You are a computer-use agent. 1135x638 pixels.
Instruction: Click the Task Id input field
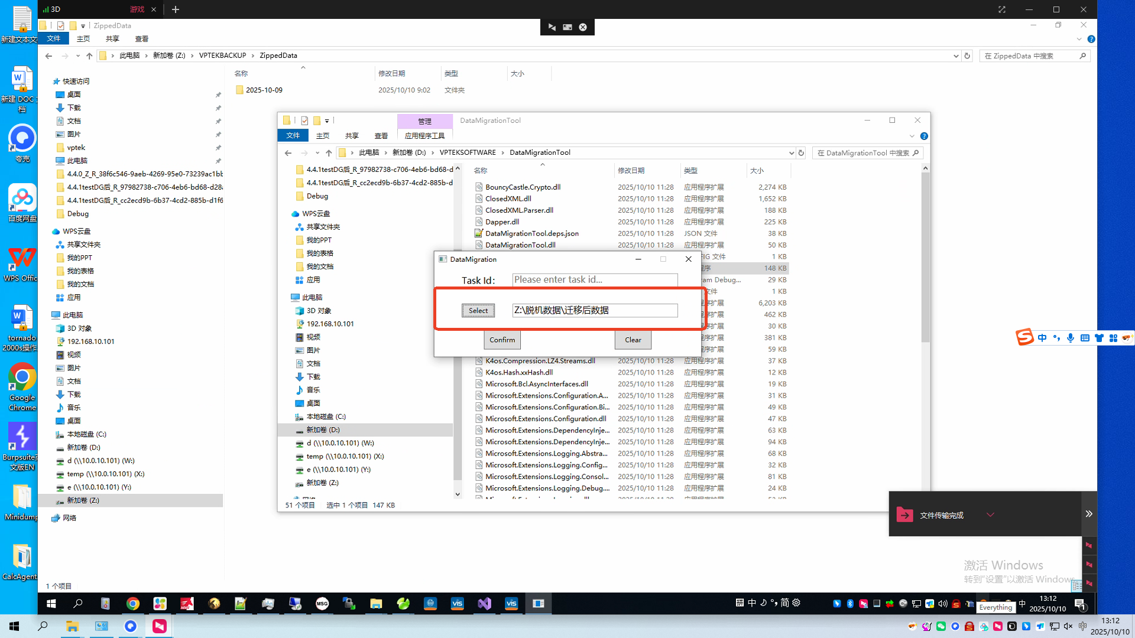[594, 279]
